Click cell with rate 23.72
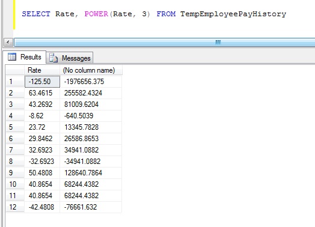Image resolution: width=315 pixels, height=227 pixels. point(42,127)
